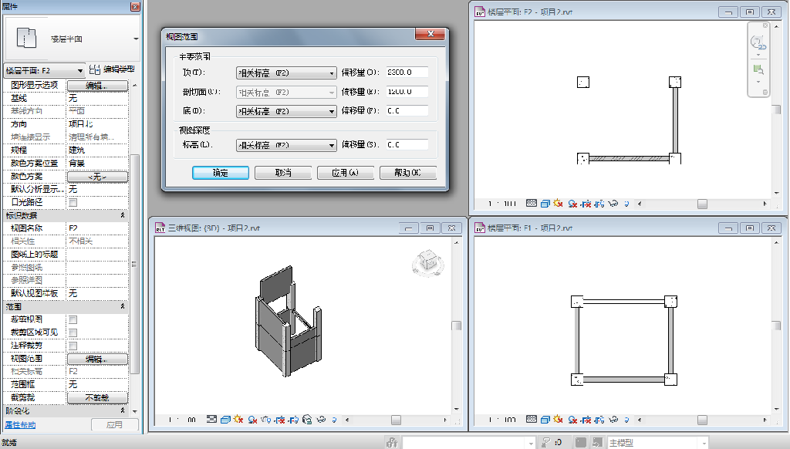The image size is (790, 449).
Task: Click 确定 in the 视图范围 dialog
Action: [x=221, y=173]
